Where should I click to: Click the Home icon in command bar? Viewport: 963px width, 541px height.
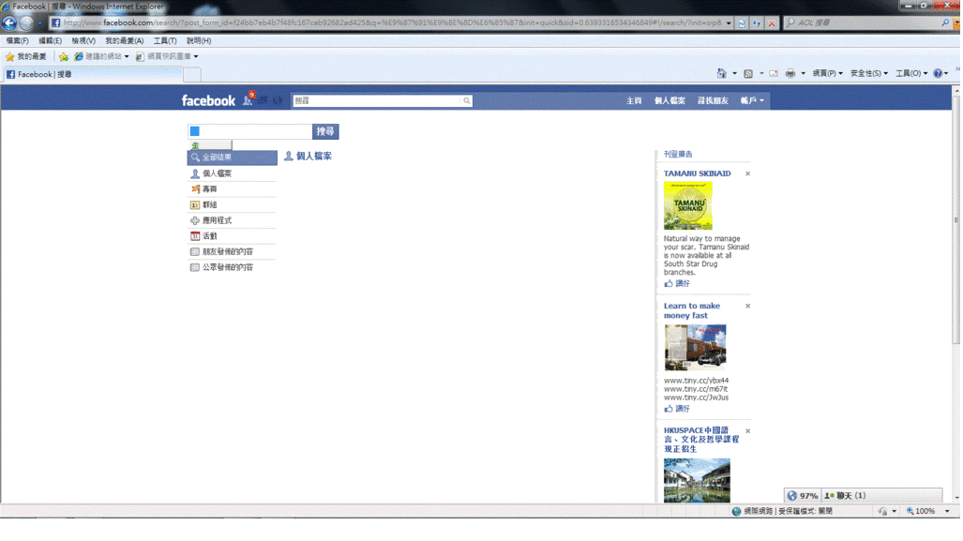pyautogui.click(x=722, y=73)
